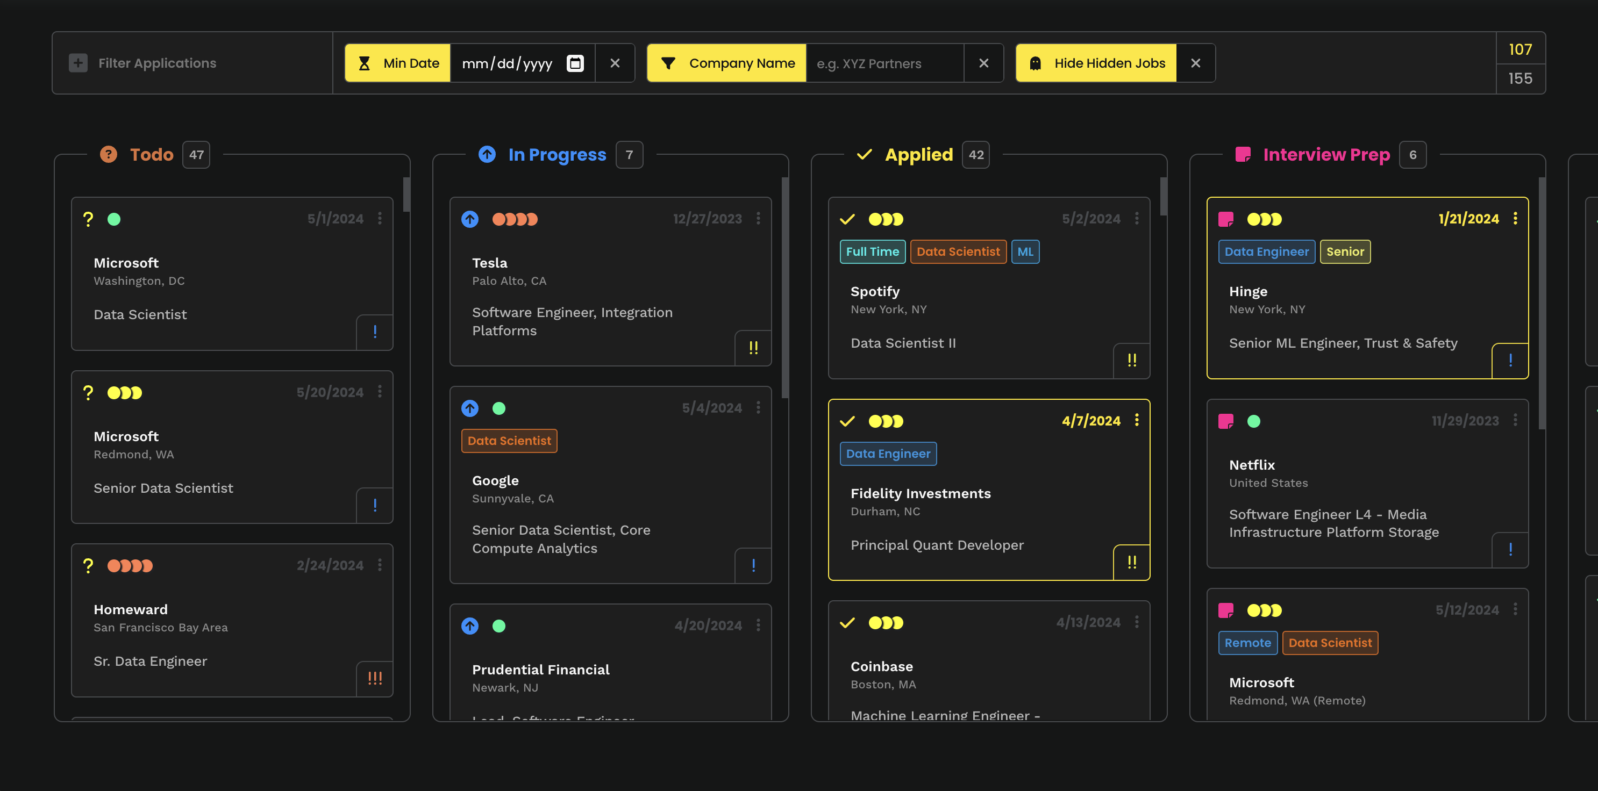Click priority flag on Microsoft Data Scientist card
Screen dimensions: 1598x791
pos(375,332)
